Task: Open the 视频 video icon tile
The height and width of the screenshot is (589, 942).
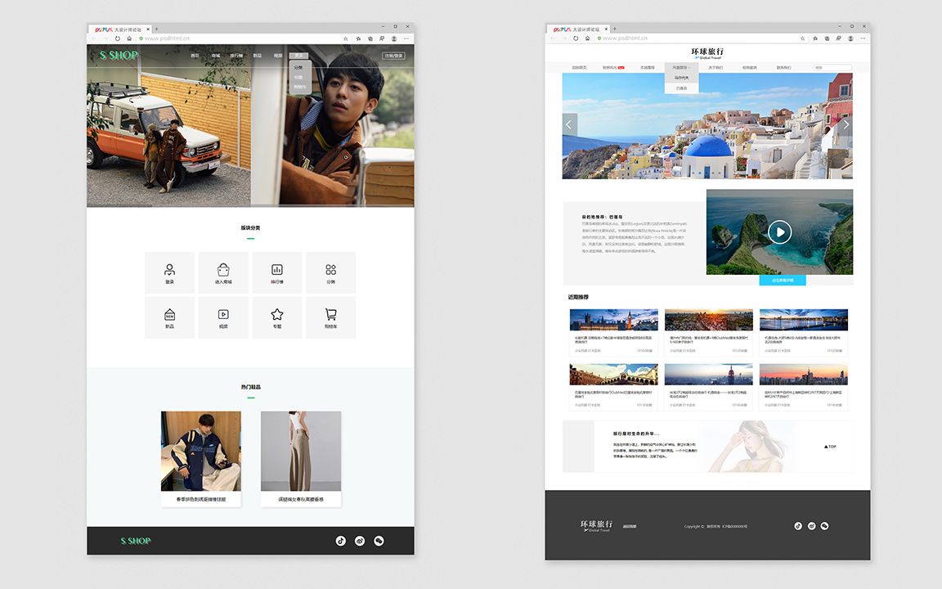Action: point(223,316)
